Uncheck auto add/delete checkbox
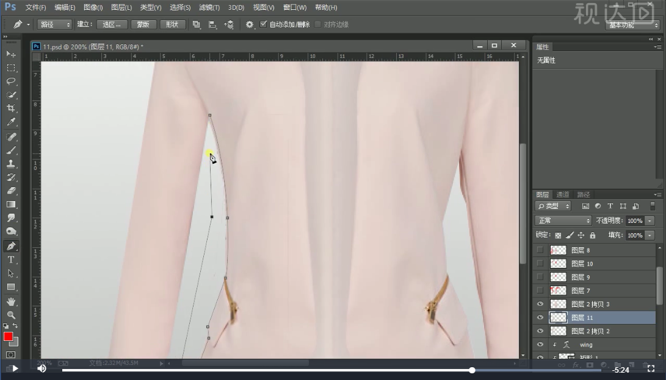666x380 pixels. [x=263, y=24]
